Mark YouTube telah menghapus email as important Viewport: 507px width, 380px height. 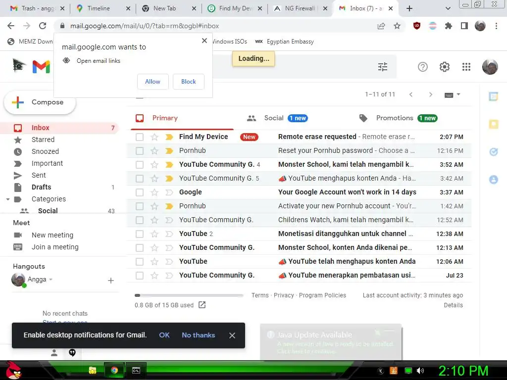point(169,262)
